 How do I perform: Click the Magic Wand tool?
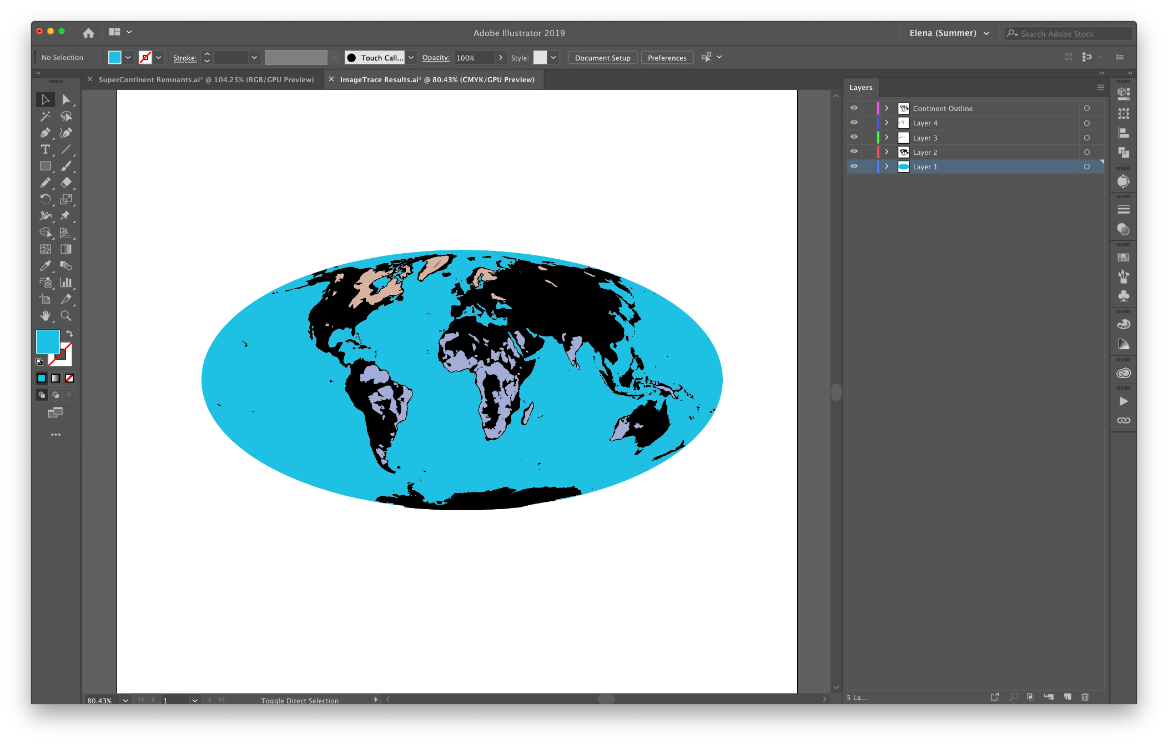point(45,117)
